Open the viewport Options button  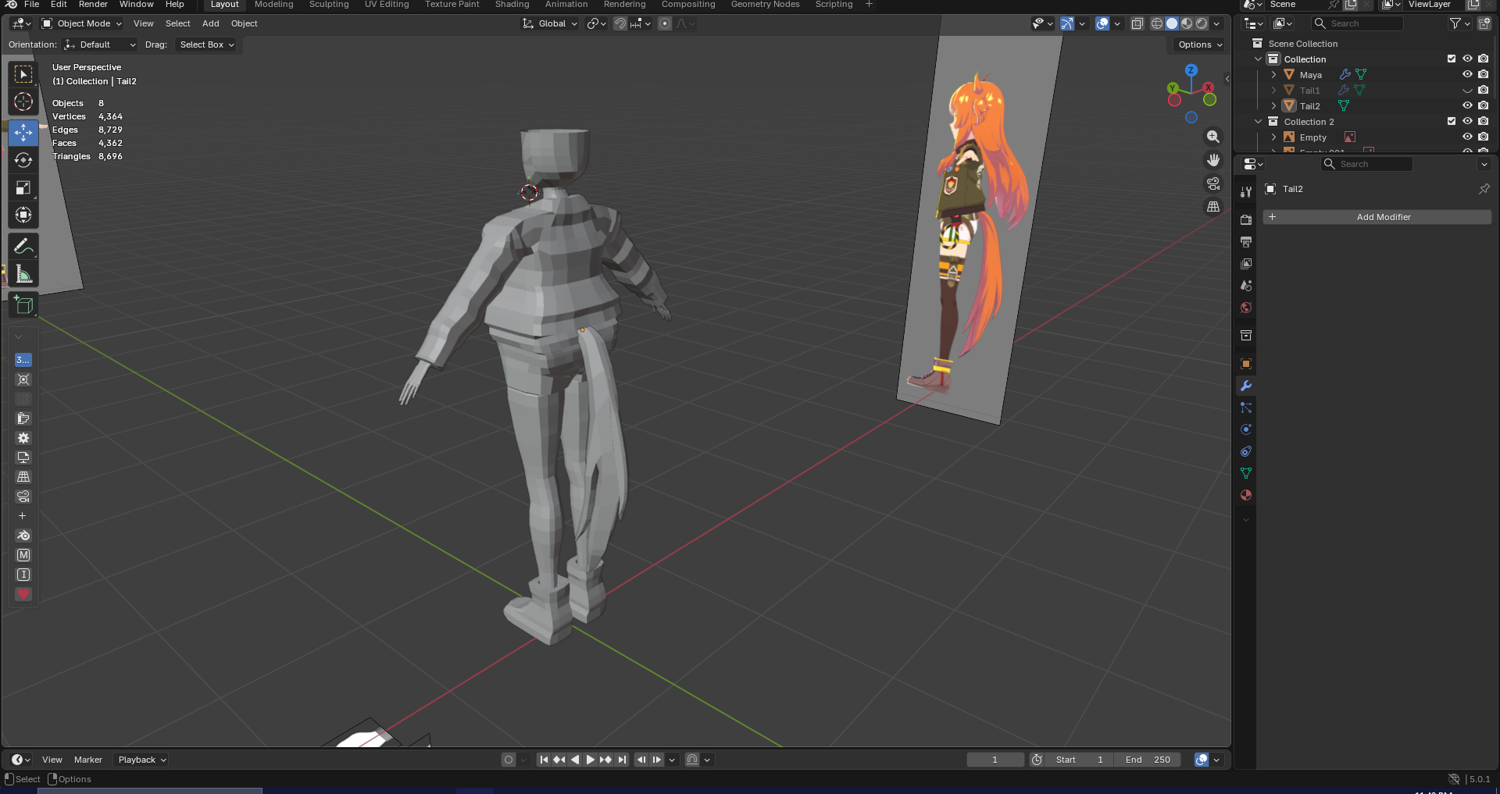coord(1200,45)
